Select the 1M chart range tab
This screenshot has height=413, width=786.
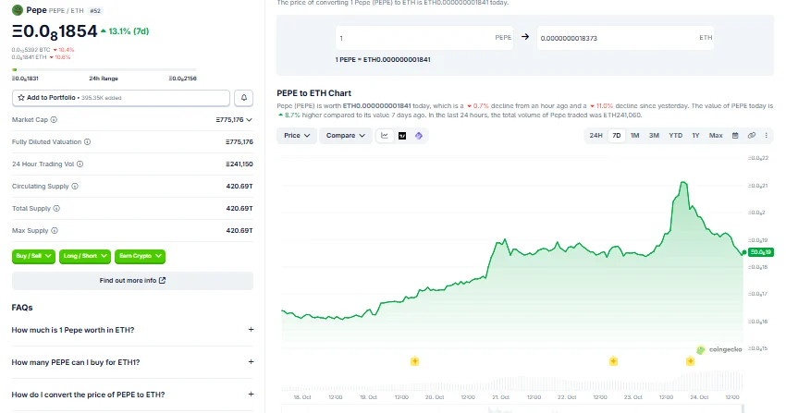(x=634, y=136)
